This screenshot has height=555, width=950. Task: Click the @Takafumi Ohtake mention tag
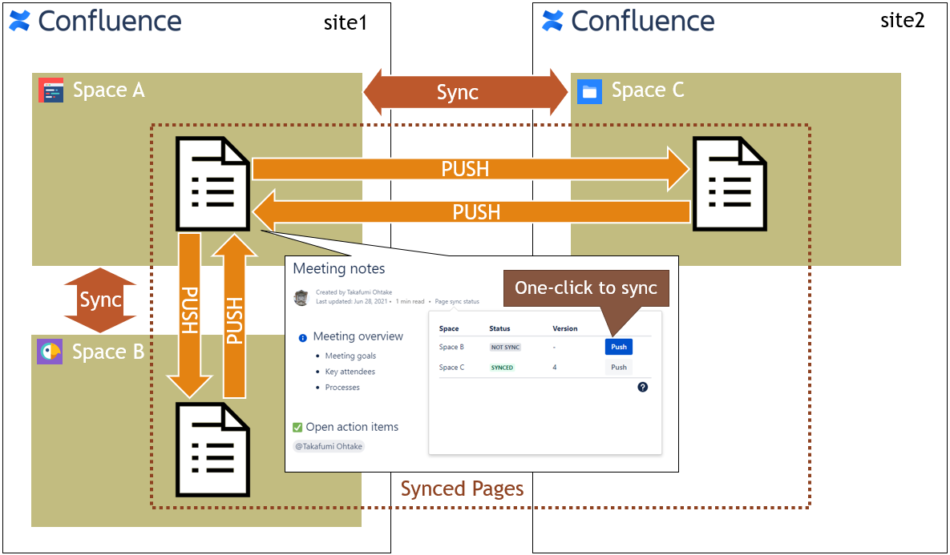click(329, 446)
